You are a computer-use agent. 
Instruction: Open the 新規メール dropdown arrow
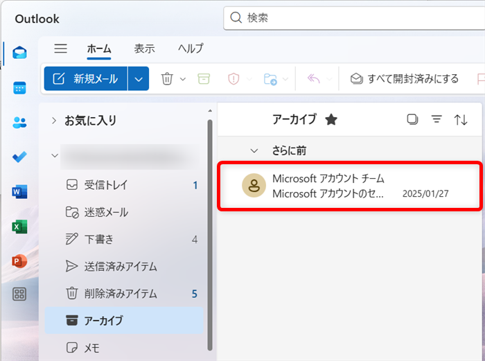pos(139,79)
